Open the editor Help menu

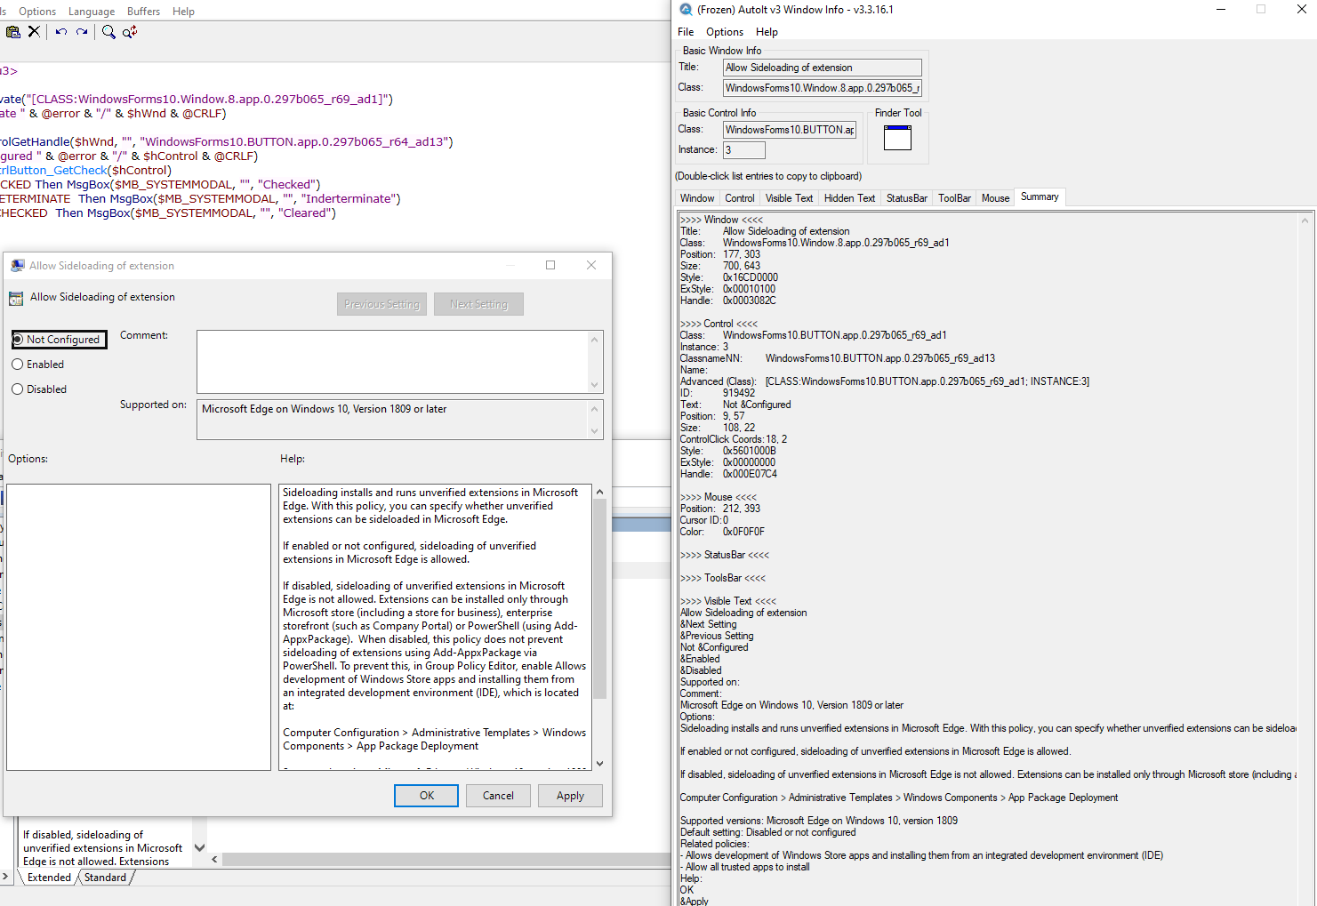click(x=183, y=11)
